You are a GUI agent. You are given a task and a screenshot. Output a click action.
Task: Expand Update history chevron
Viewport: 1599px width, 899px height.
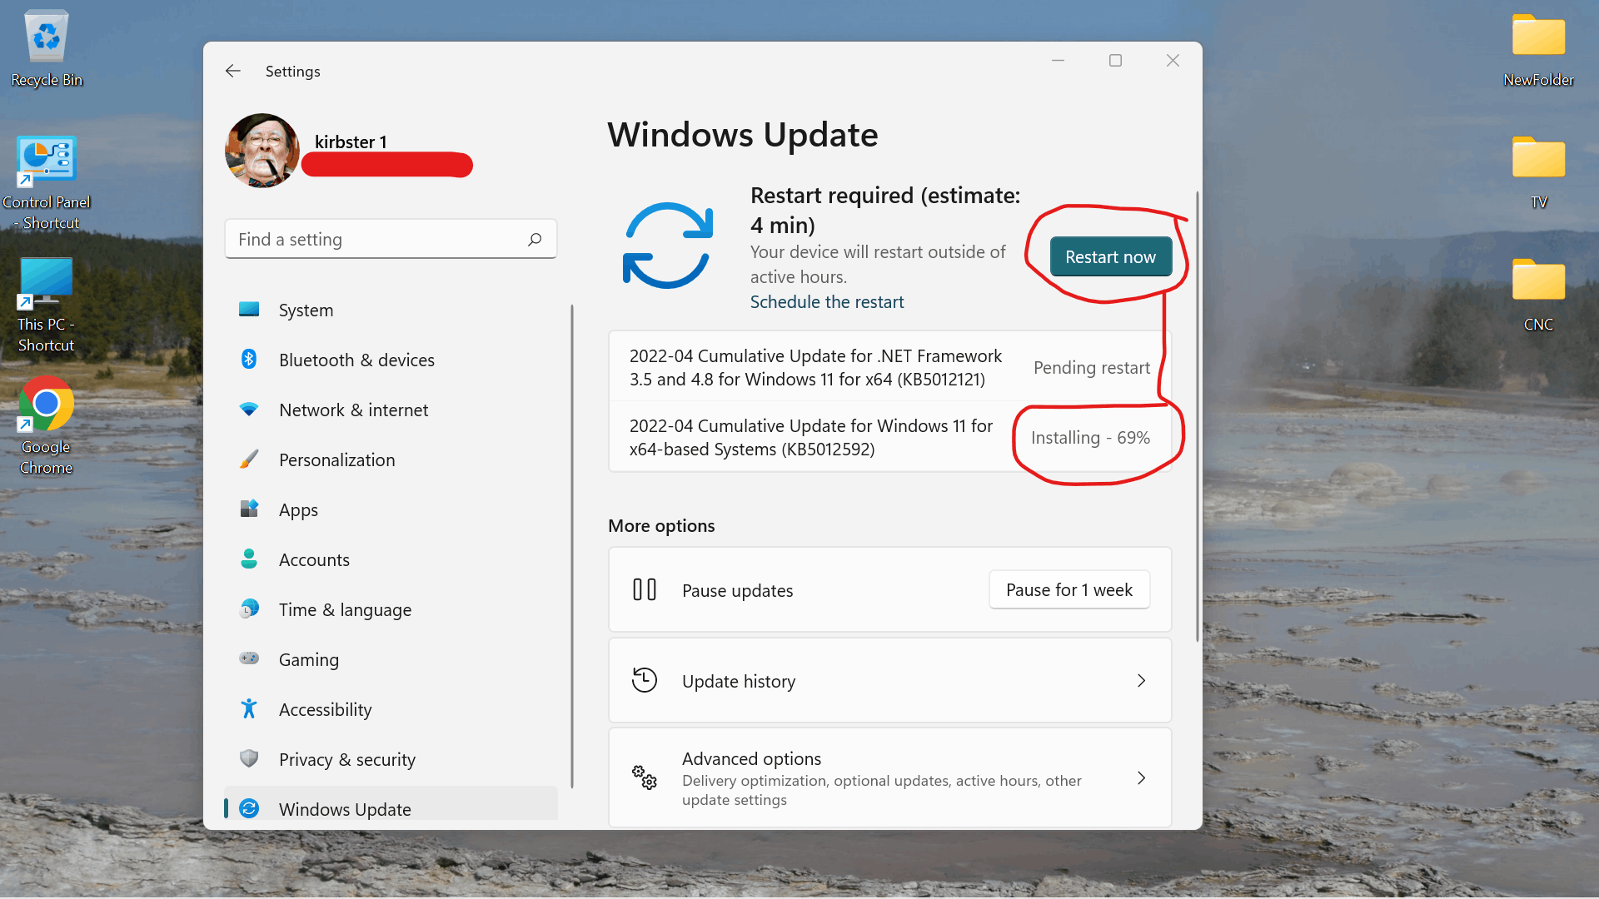pyautogui.click(x=1141, y=681)
